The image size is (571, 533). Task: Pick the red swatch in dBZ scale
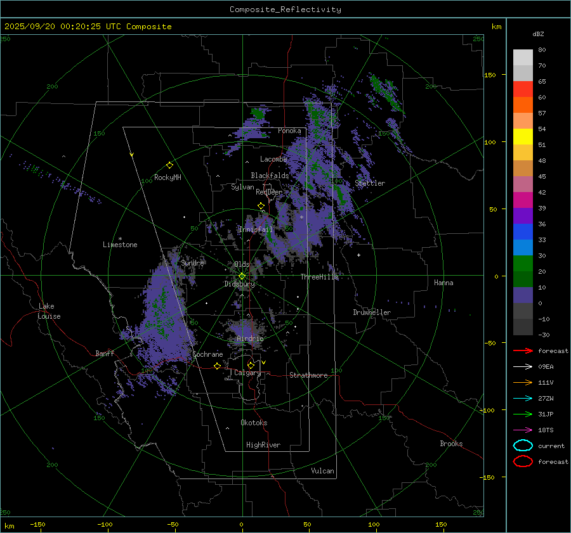click(x=523, y=89)
